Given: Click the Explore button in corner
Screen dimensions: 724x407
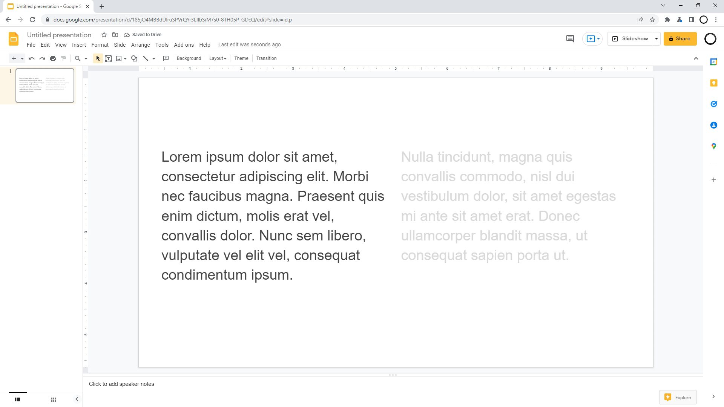Looking at the screenshot, I should (678, 397).
